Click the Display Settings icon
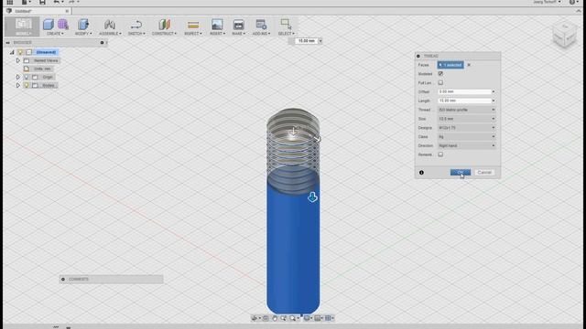This screenshot has width=586, height=329. [307, 318]
